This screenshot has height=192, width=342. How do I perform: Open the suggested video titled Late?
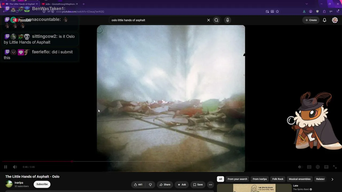tap(296, 186)
